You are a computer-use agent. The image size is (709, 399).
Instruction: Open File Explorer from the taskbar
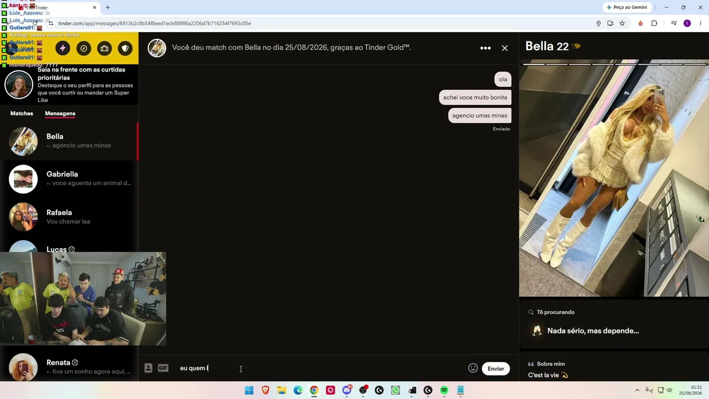[281, 390]
